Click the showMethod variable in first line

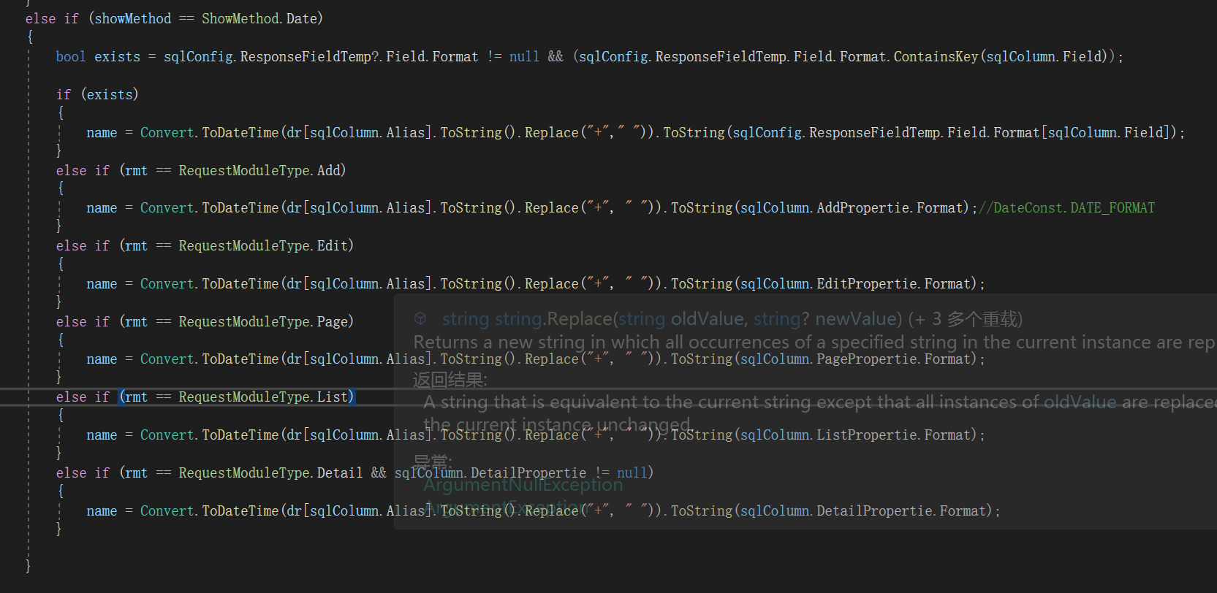(132, 18)
